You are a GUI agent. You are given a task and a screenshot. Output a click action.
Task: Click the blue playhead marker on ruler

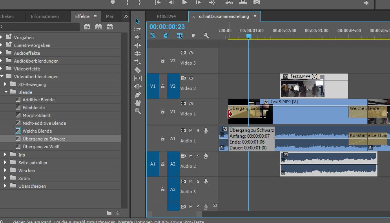click(248, 36)
